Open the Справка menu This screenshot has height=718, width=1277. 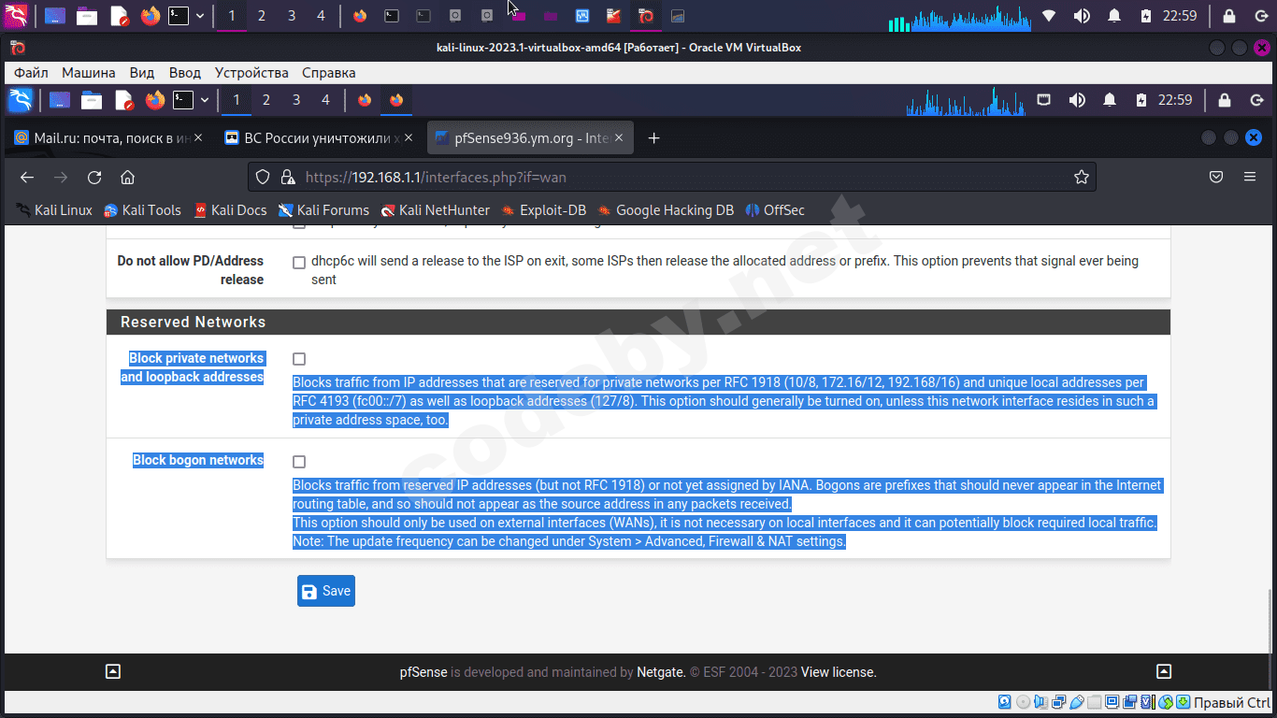click(x=329, y=72)
